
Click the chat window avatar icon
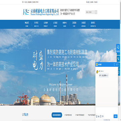pos(96,65)
